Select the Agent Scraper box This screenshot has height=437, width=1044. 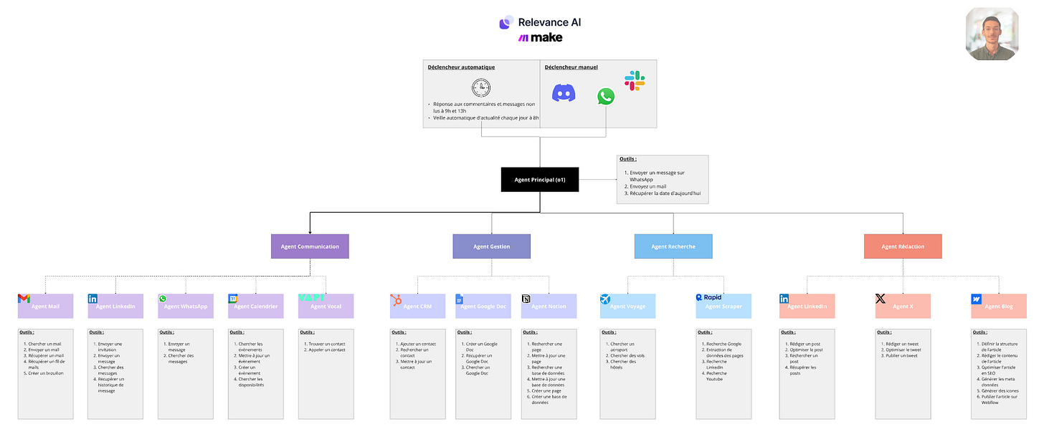(x=723, y=306)
